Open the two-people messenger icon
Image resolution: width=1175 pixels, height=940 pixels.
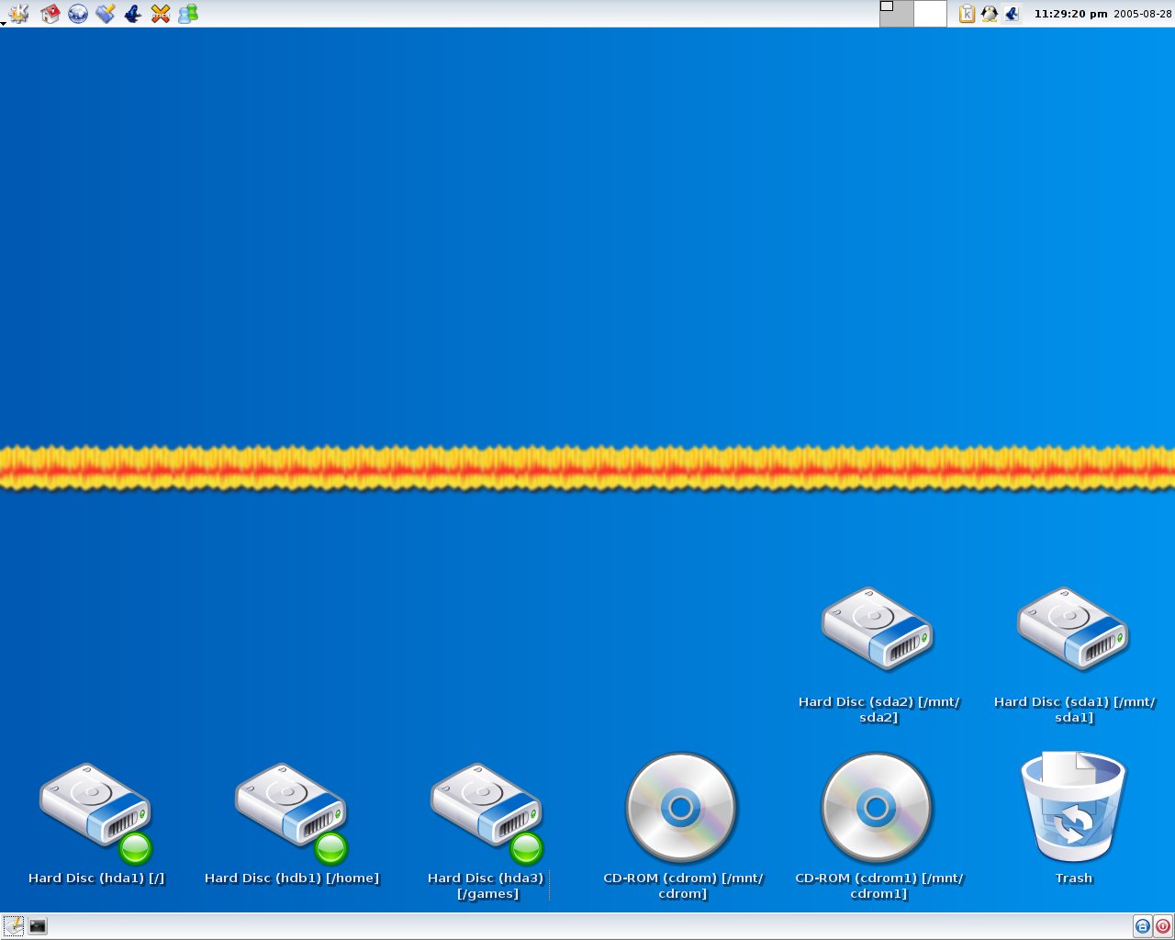coord(188,14)
